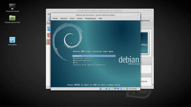Maximize the VirtualBox manager window
The height and width of the screenshot is (107, 191).
pyautogui.click(x=148, y=11)
